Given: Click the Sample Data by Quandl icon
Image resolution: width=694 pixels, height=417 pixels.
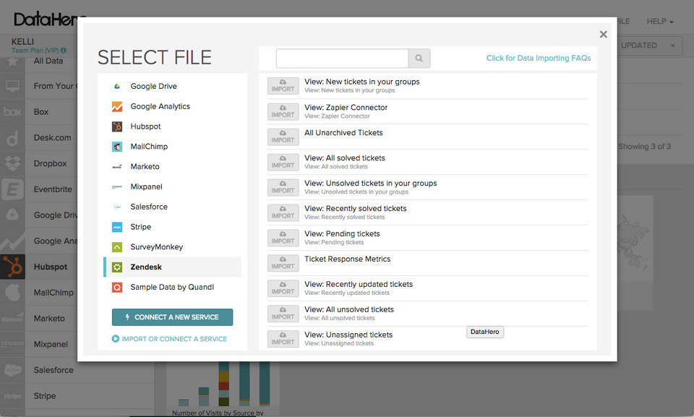Looking at the screenshot, I should 117,288.
